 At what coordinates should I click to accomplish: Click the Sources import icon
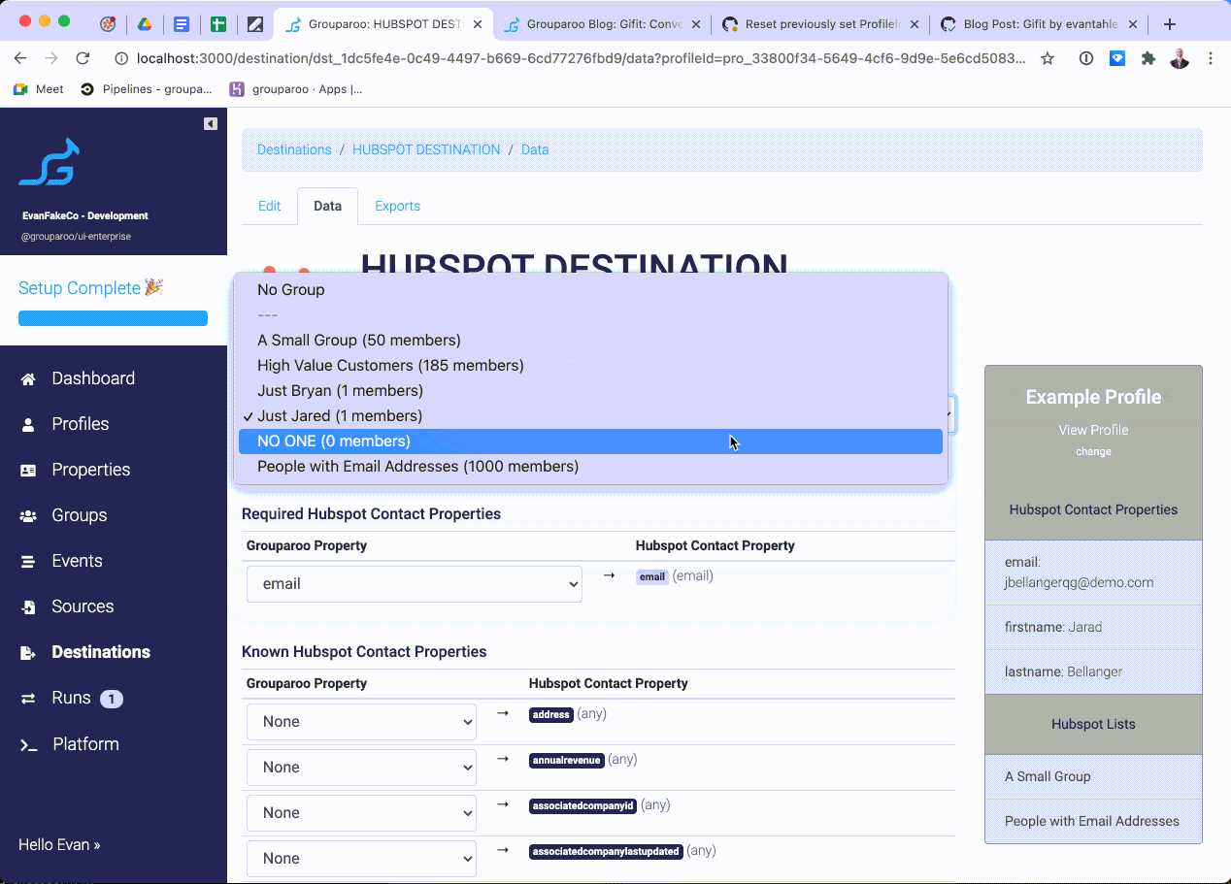pyautogui.click(x=28, y=607)
